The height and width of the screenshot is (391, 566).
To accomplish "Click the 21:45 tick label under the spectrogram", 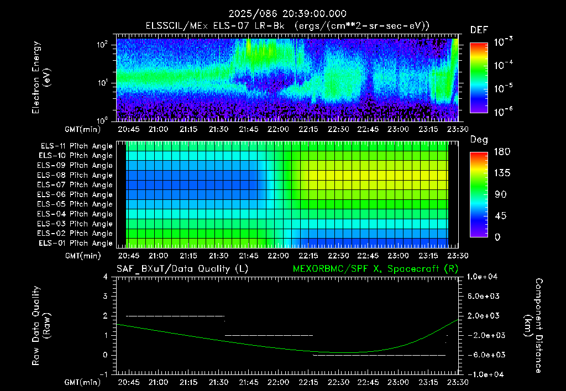I will pyautogui.click(x=248, y=129).
